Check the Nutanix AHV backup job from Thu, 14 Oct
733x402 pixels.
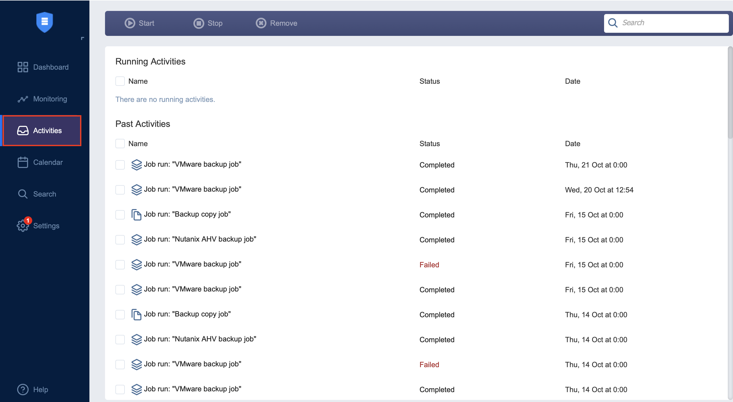120,340
